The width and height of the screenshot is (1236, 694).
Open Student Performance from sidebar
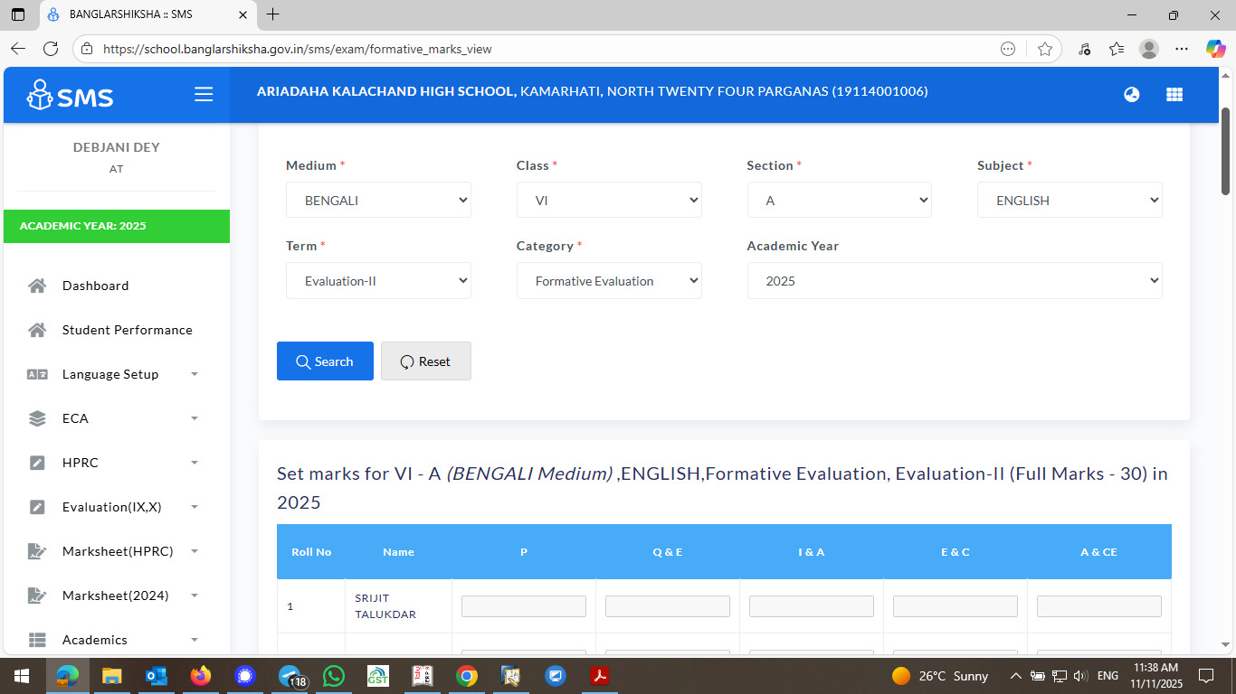(x=127, y=330)
